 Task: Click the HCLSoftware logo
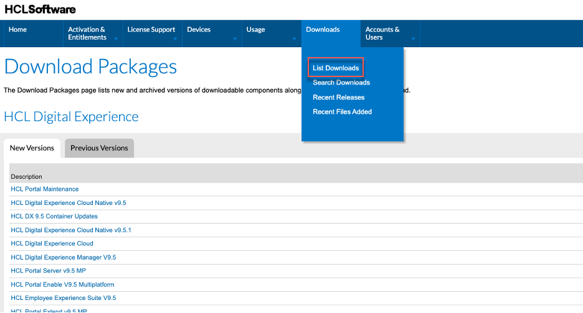click(40, 9)
